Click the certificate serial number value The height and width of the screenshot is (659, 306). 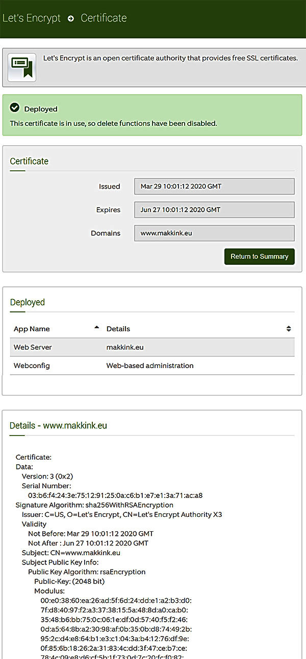point(115,495)
